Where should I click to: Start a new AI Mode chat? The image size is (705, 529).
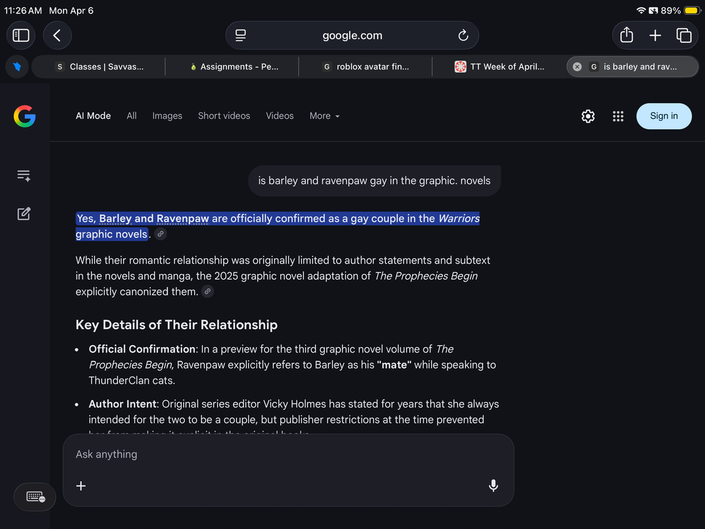[x=23, y=213]
